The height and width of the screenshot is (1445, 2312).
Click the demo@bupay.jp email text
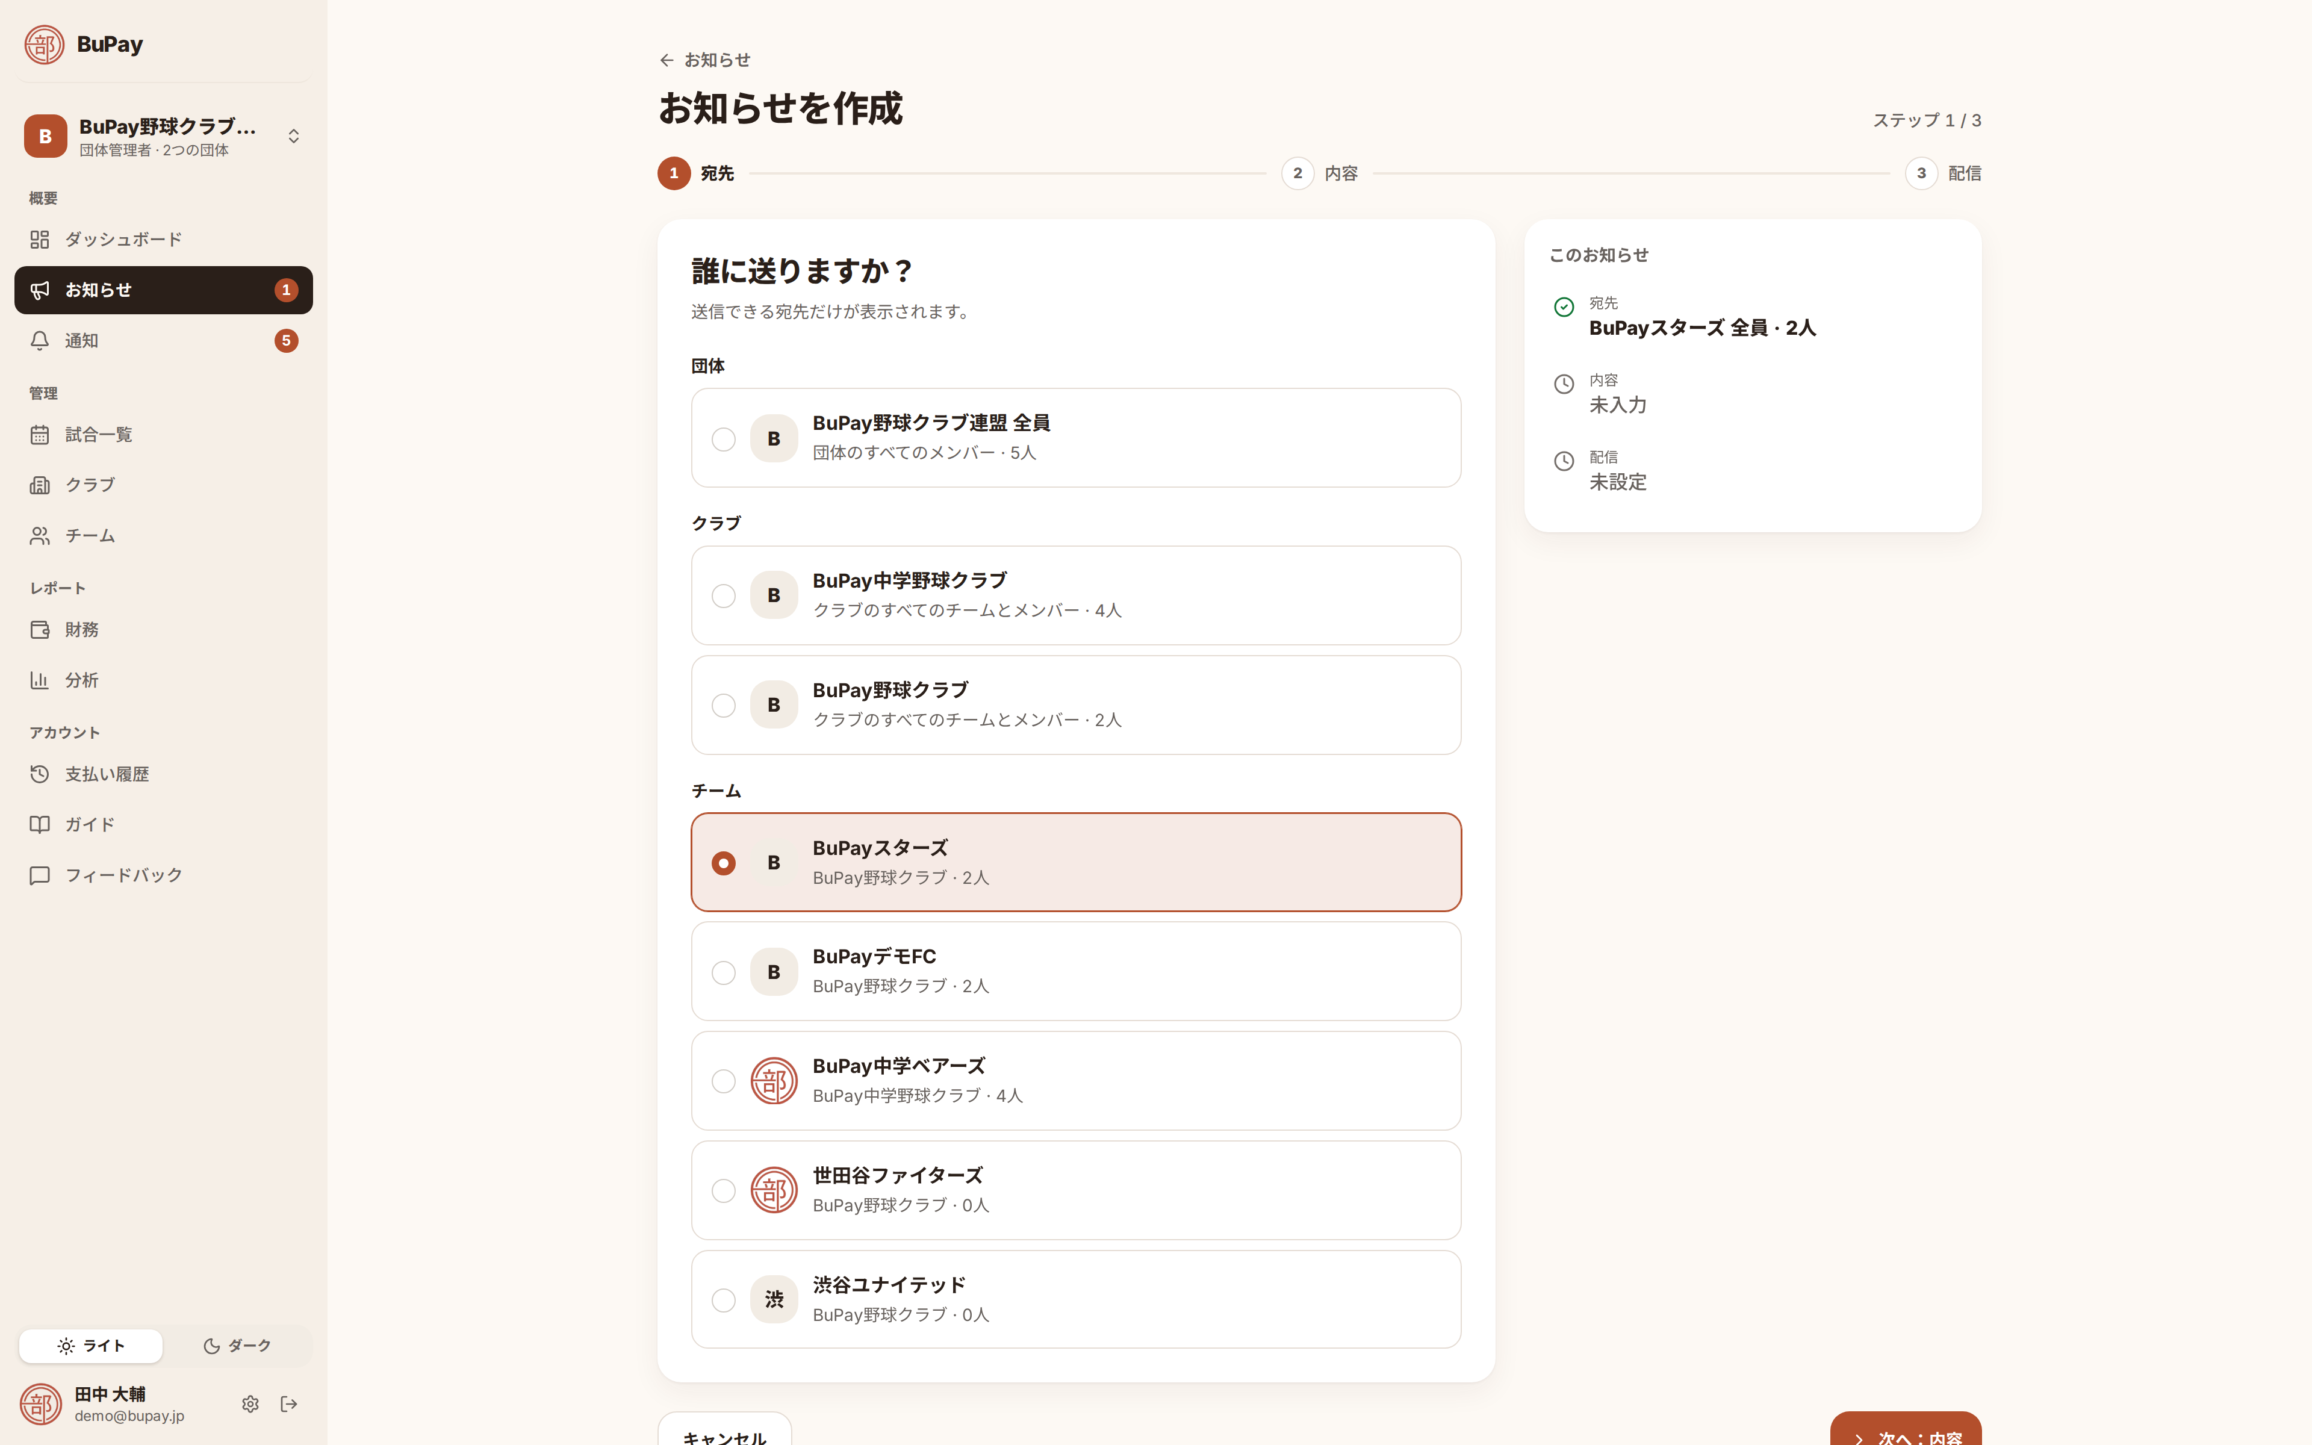(x=130, y=1416)
